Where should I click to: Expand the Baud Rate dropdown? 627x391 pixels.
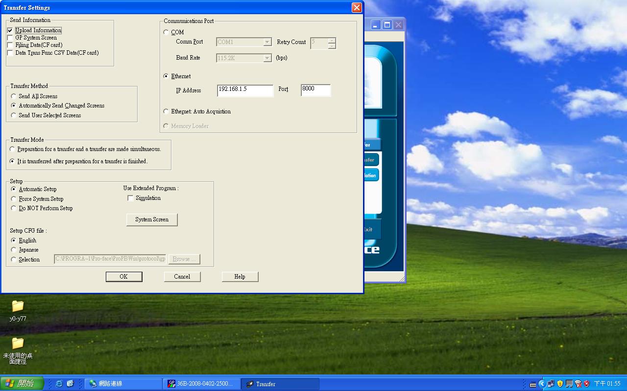tap(267, 58)
